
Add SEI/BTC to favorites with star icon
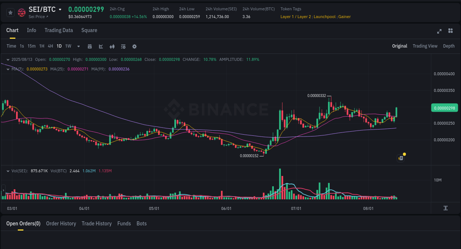[10, 13]
